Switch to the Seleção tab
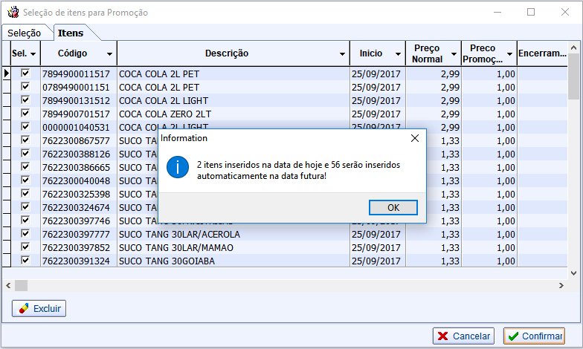The height and width of the screenshot is (349, 583). tap(25, 33)
